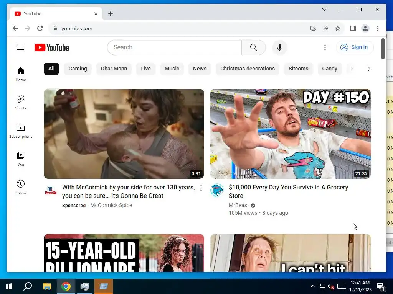Open "$10,000 Every Day You Survive" title
This screenshot has width=393, height=294.
coord(288,191)
